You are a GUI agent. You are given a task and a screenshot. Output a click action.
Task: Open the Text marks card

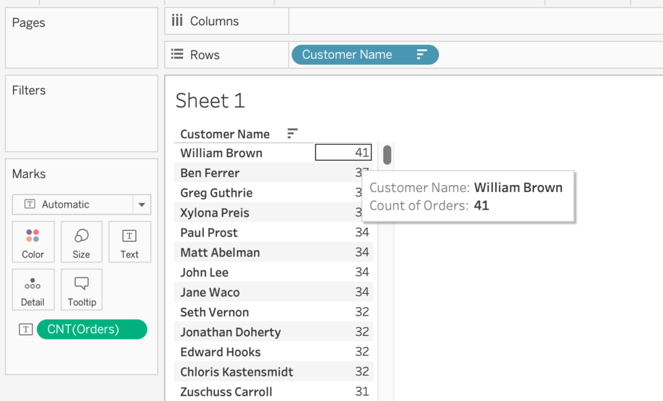[x=129, y=242]
